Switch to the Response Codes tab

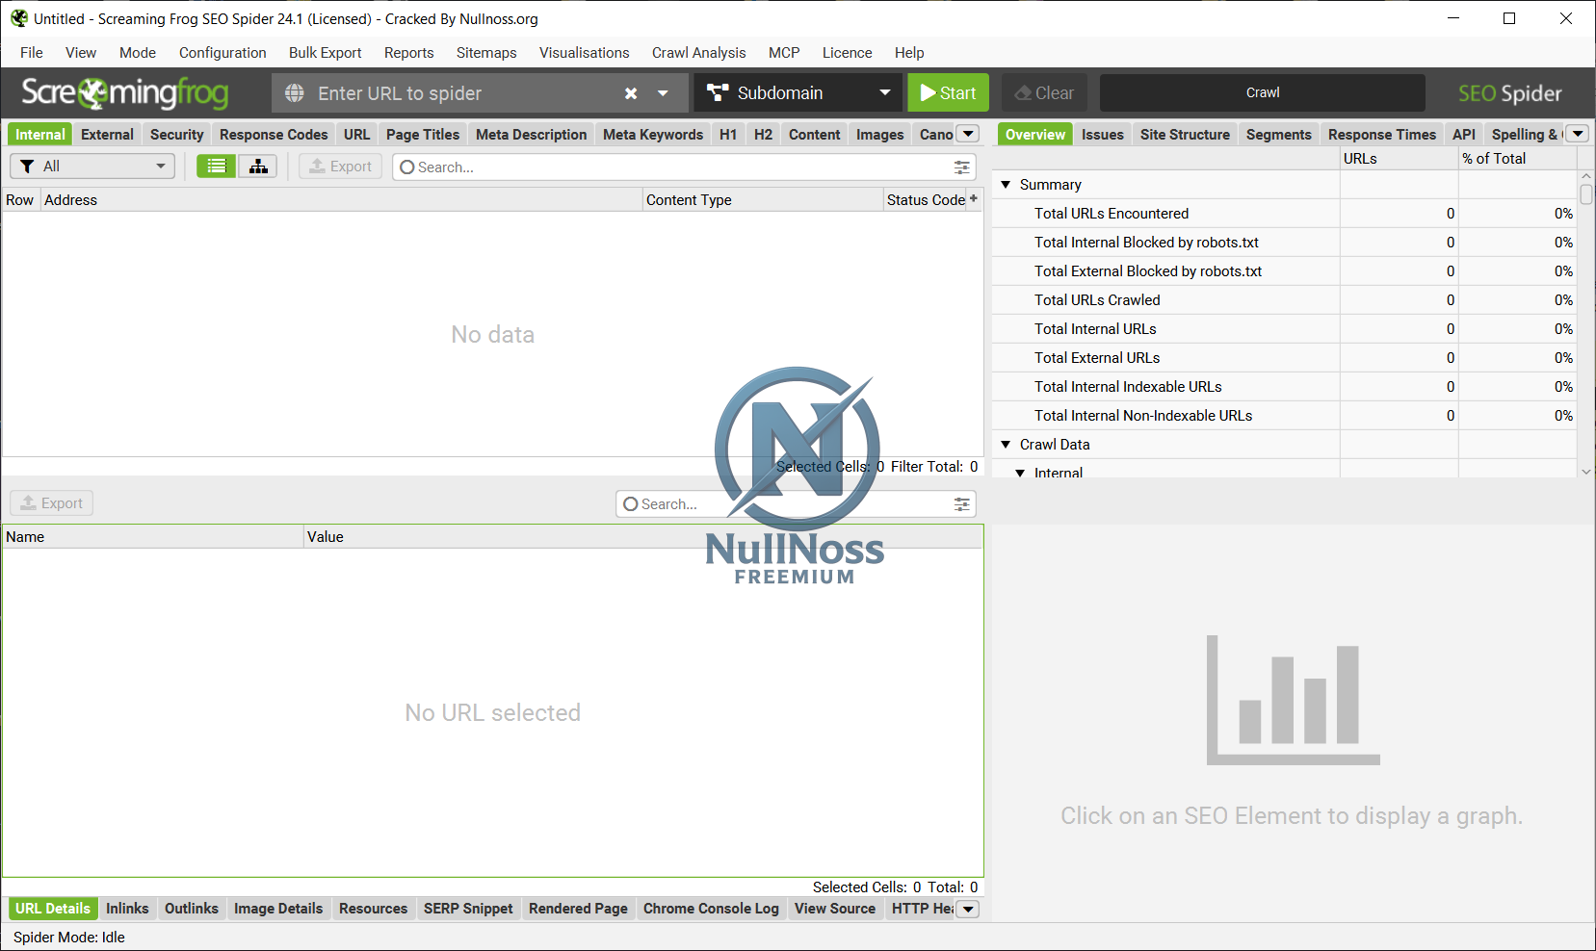[x=274, y=135]
